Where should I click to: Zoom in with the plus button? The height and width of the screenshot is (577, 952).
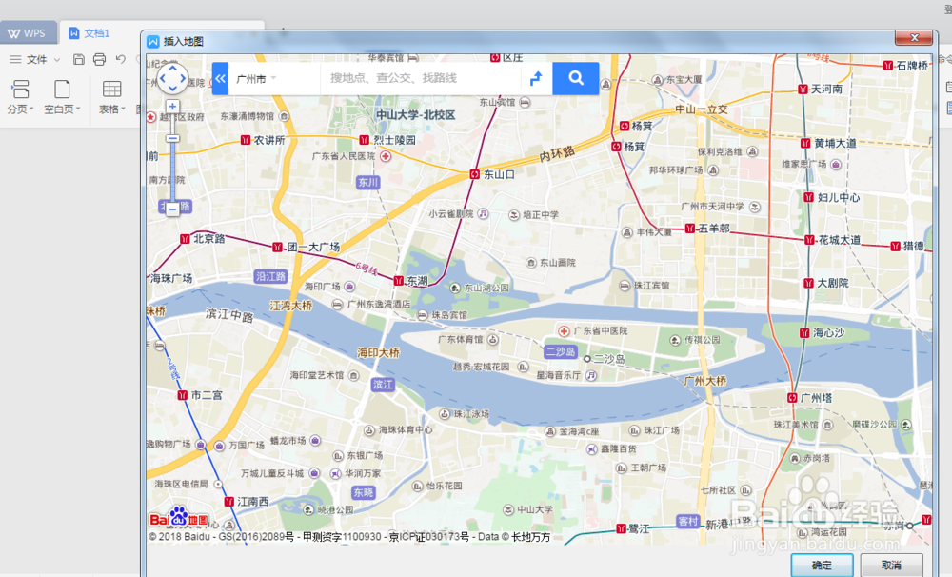click(x=172, y=107)
